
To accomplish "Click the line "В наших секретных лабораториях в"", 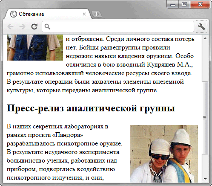I will point(57,126).
